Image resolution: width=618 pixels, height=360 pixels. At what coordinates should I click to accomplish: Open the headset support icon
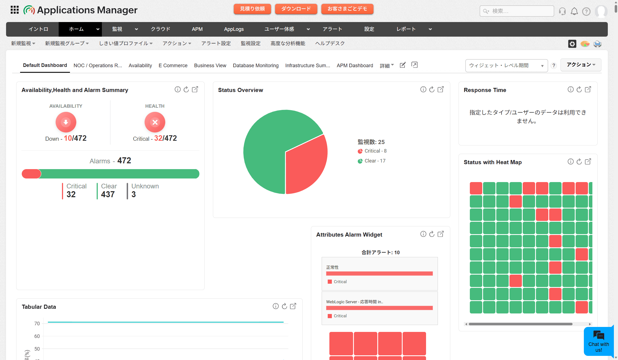pos(562,11)
